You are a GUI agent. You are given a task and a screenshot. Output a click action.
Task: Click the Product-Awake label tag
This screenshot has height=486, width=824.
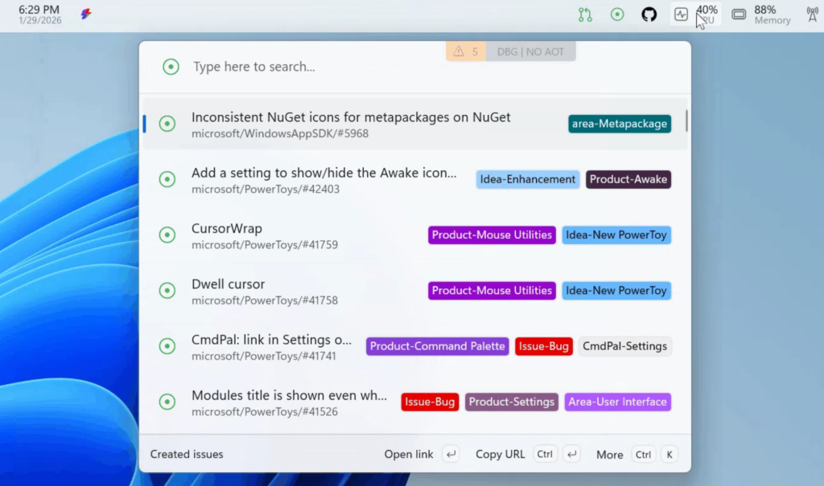click(x=628, y=179)
